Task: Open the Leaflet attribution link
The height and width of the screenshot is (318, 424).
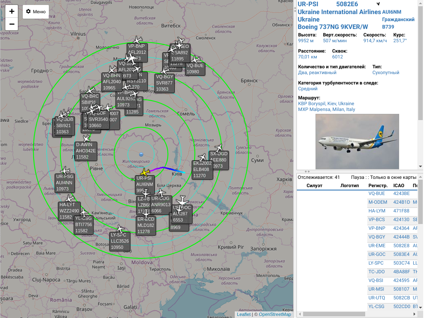Action: [x=243, y=314]
